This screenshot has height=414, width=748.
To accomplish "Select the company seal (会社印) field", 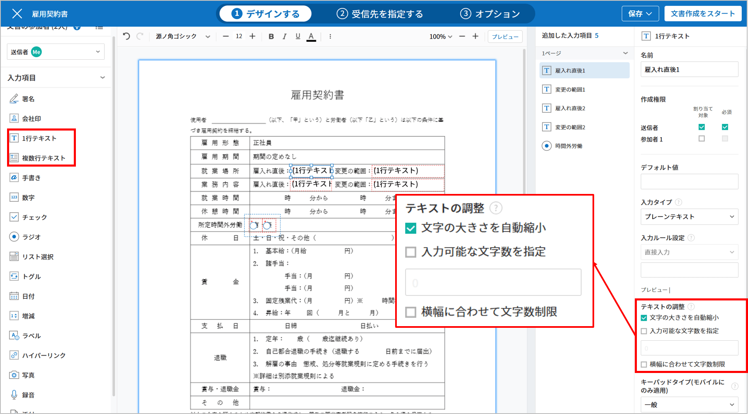I will point(31,119).
